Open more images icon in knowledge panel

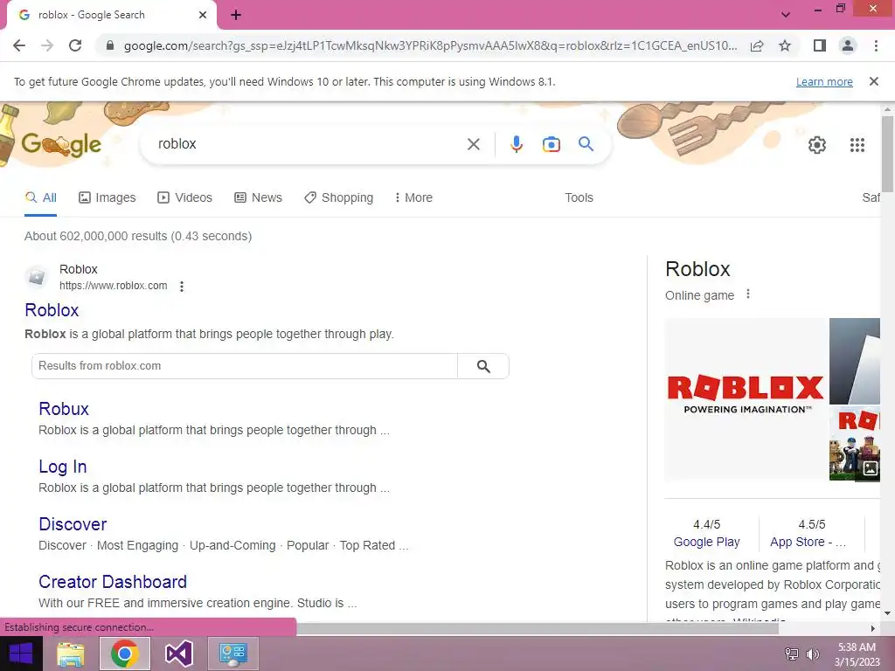870,469
